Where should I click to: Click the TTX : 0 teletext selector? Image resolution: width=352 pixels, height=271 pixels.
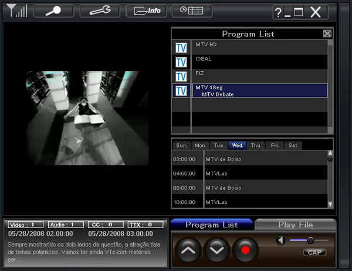(145, 225)
